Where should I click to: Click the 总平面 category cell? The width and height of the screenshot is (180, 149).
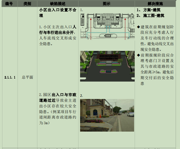pos(27,77)
